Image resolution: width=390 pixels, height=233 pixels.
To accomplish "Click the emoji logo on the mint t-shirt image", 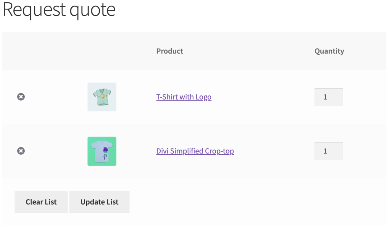I will pyautogui.click(x=102, y=96).
